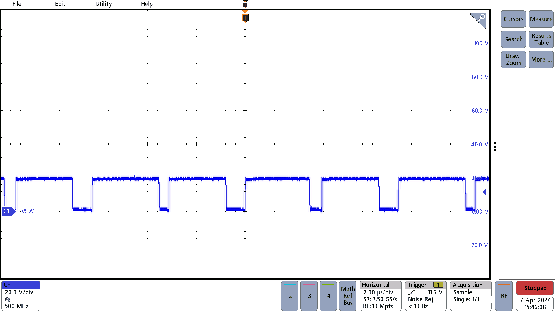Click the Cursors button

pos(513,19)
